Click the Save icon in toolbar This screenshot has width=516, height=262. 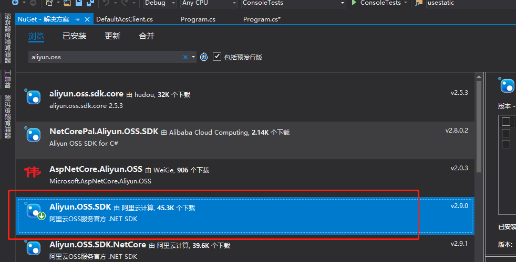pyautogui.click(x=79, y=3)
